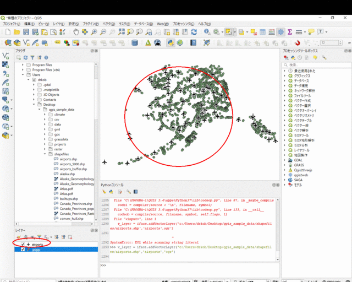Open the Select Features tool dropdown arrow
Image resolution: width=352 pixels, height=282 pixels.
pyautogui.click(x=235, y=32)
